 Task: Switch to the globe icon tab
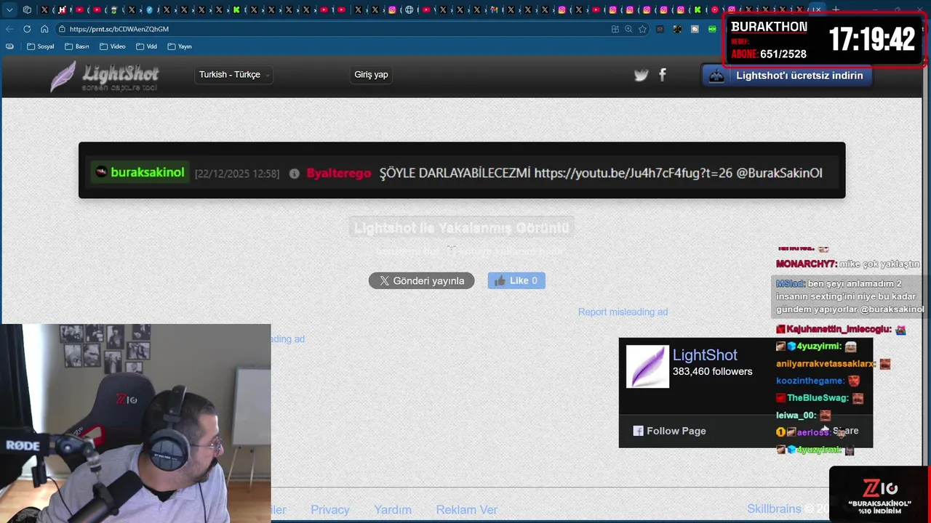click(409, 9)
